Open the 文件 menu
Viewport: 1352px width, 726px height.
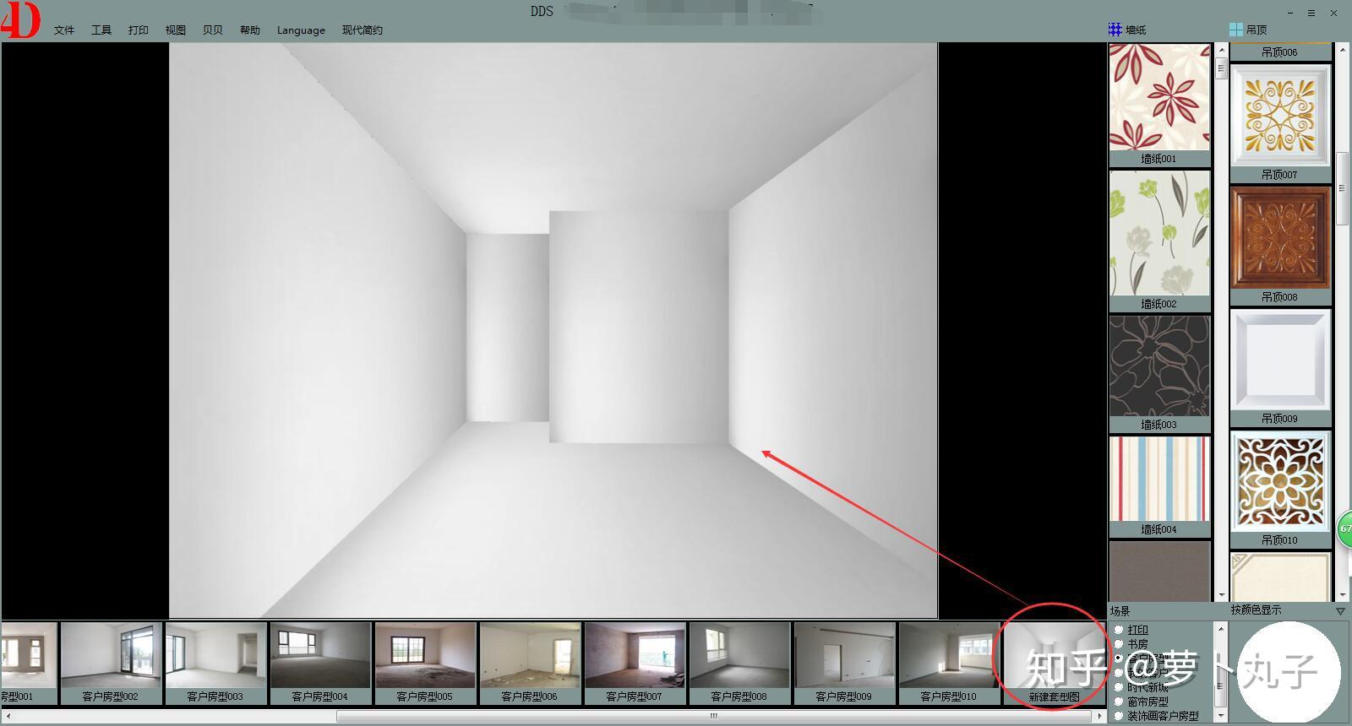pos(64,30)
